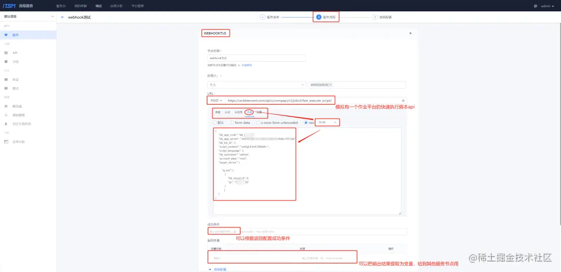Open the 项目 top menu
This screenshot has height=272, width=561.
click(98, 6)
